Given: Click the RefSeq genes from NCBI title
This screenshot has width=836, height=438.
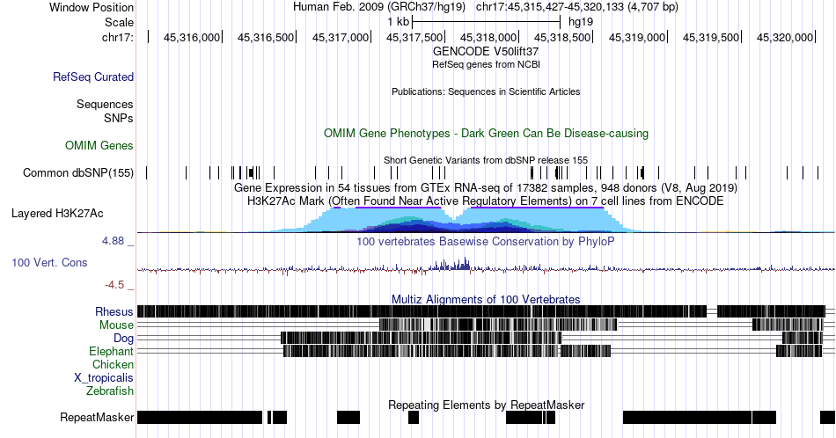Looking at the screenshot, I should (x=486, y=64).
